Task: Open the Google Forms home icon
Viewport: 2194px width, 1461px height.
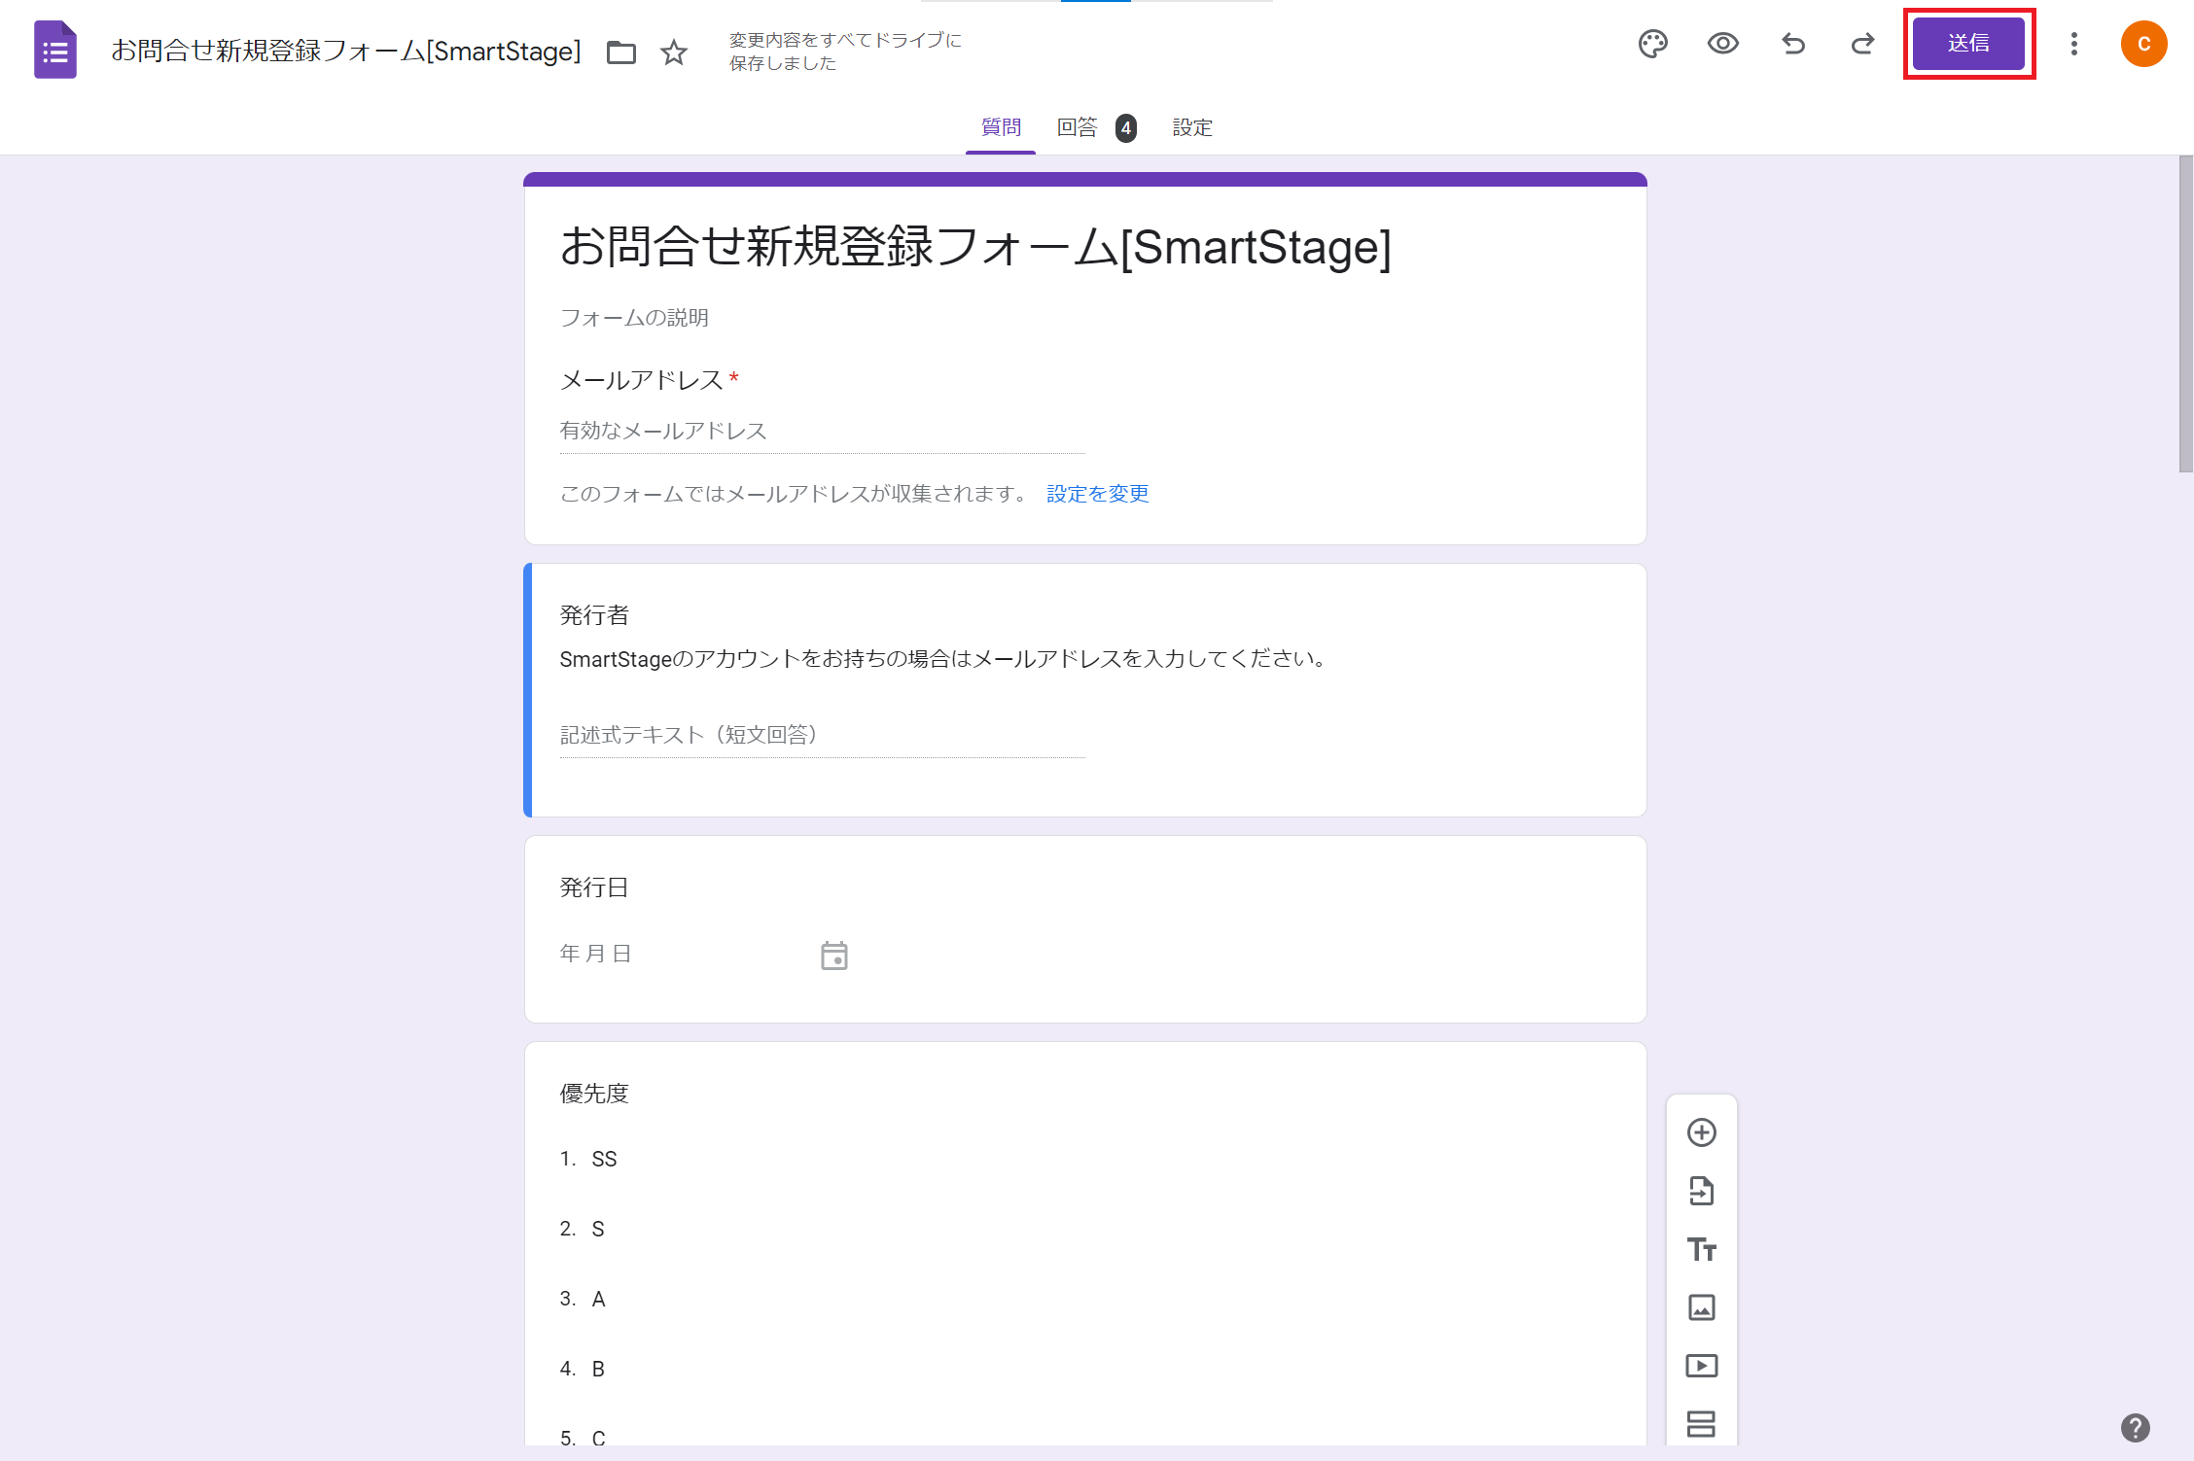Action: pos(55,50)
